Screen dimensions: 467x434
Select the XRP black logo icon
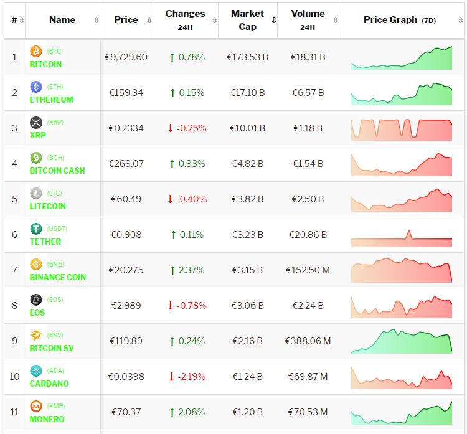coord(36,122)
